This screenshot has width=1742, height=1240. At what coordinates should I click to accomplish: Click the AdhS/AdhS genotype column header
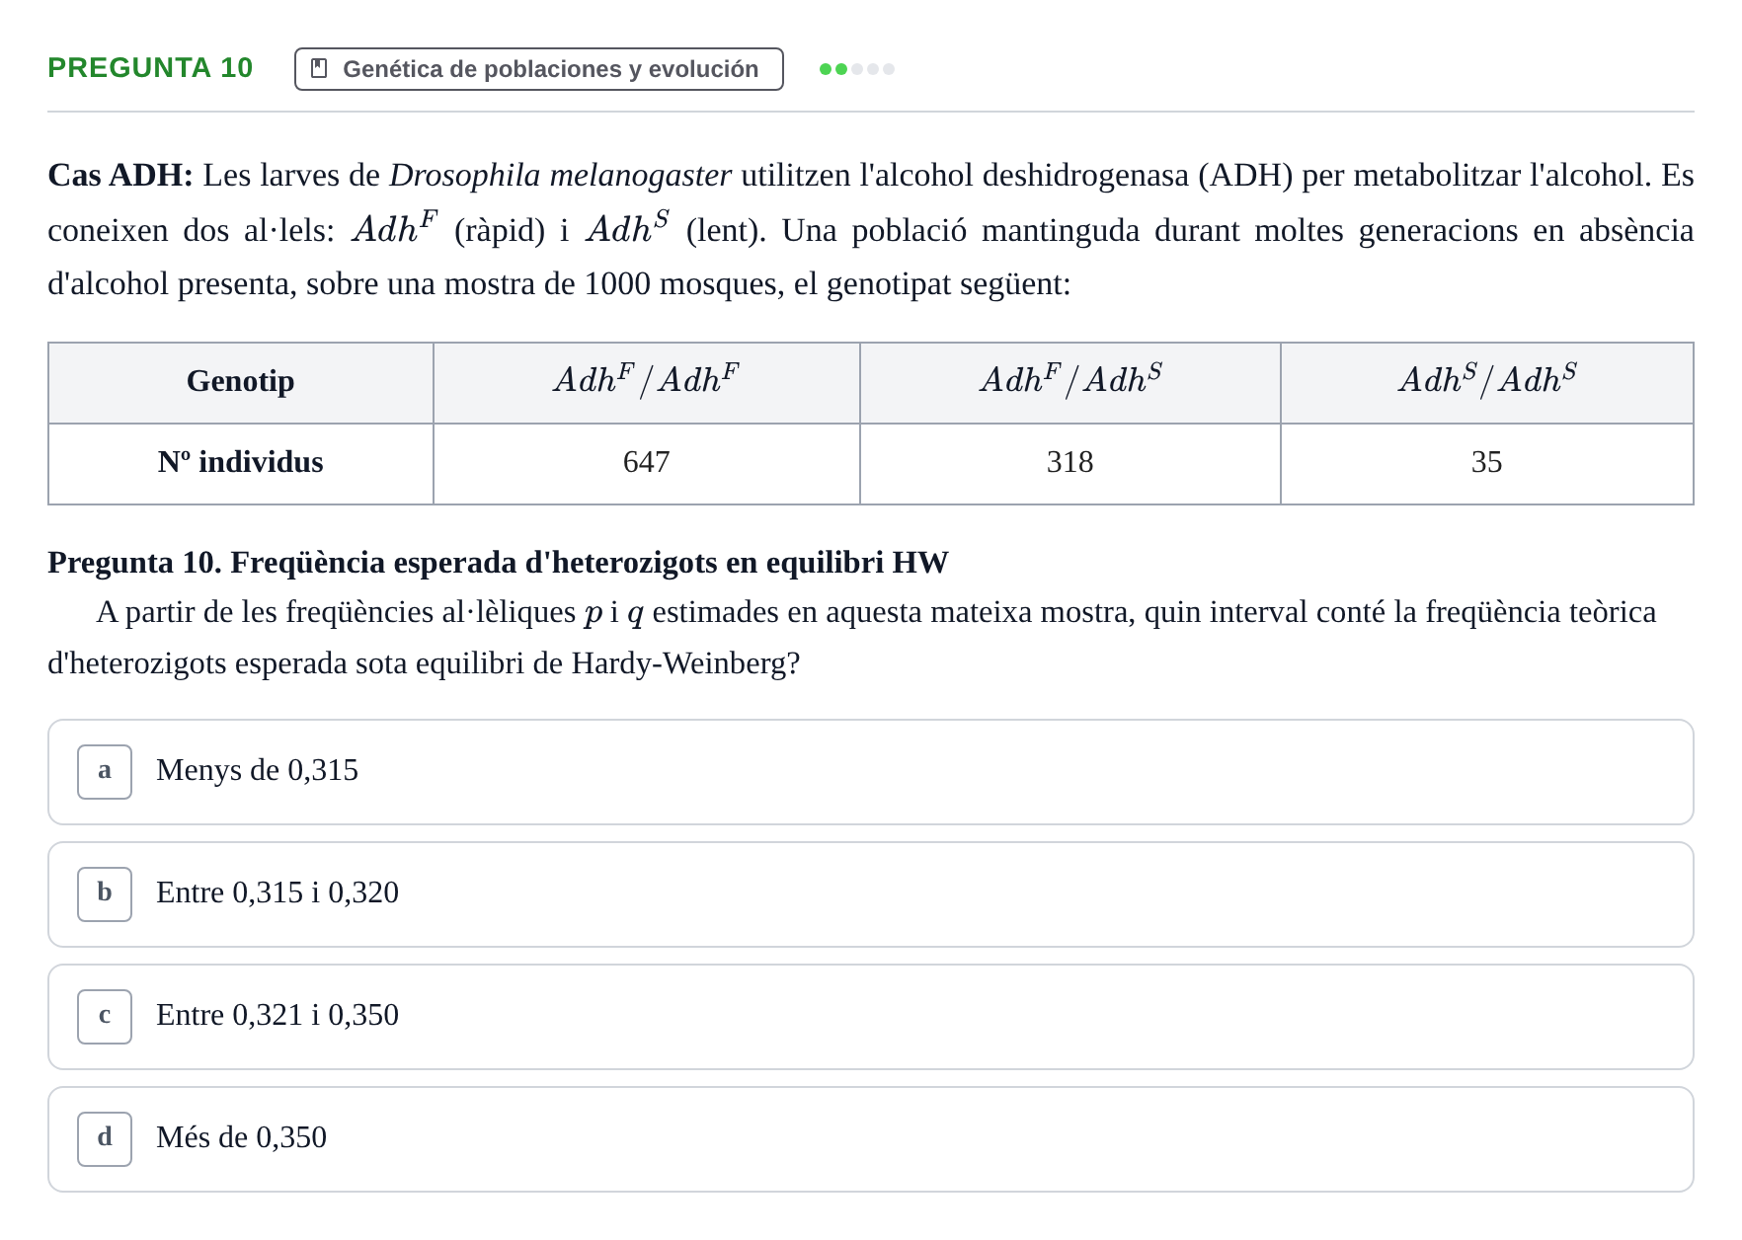(x=1487, y=382)
